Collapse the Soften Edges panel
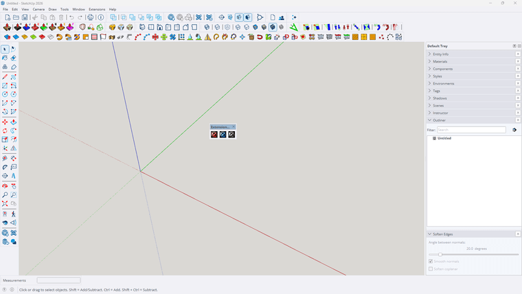 click(470, 234)
